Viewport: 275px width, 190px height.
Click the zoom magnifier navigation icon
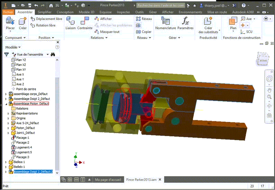[269, 97]
